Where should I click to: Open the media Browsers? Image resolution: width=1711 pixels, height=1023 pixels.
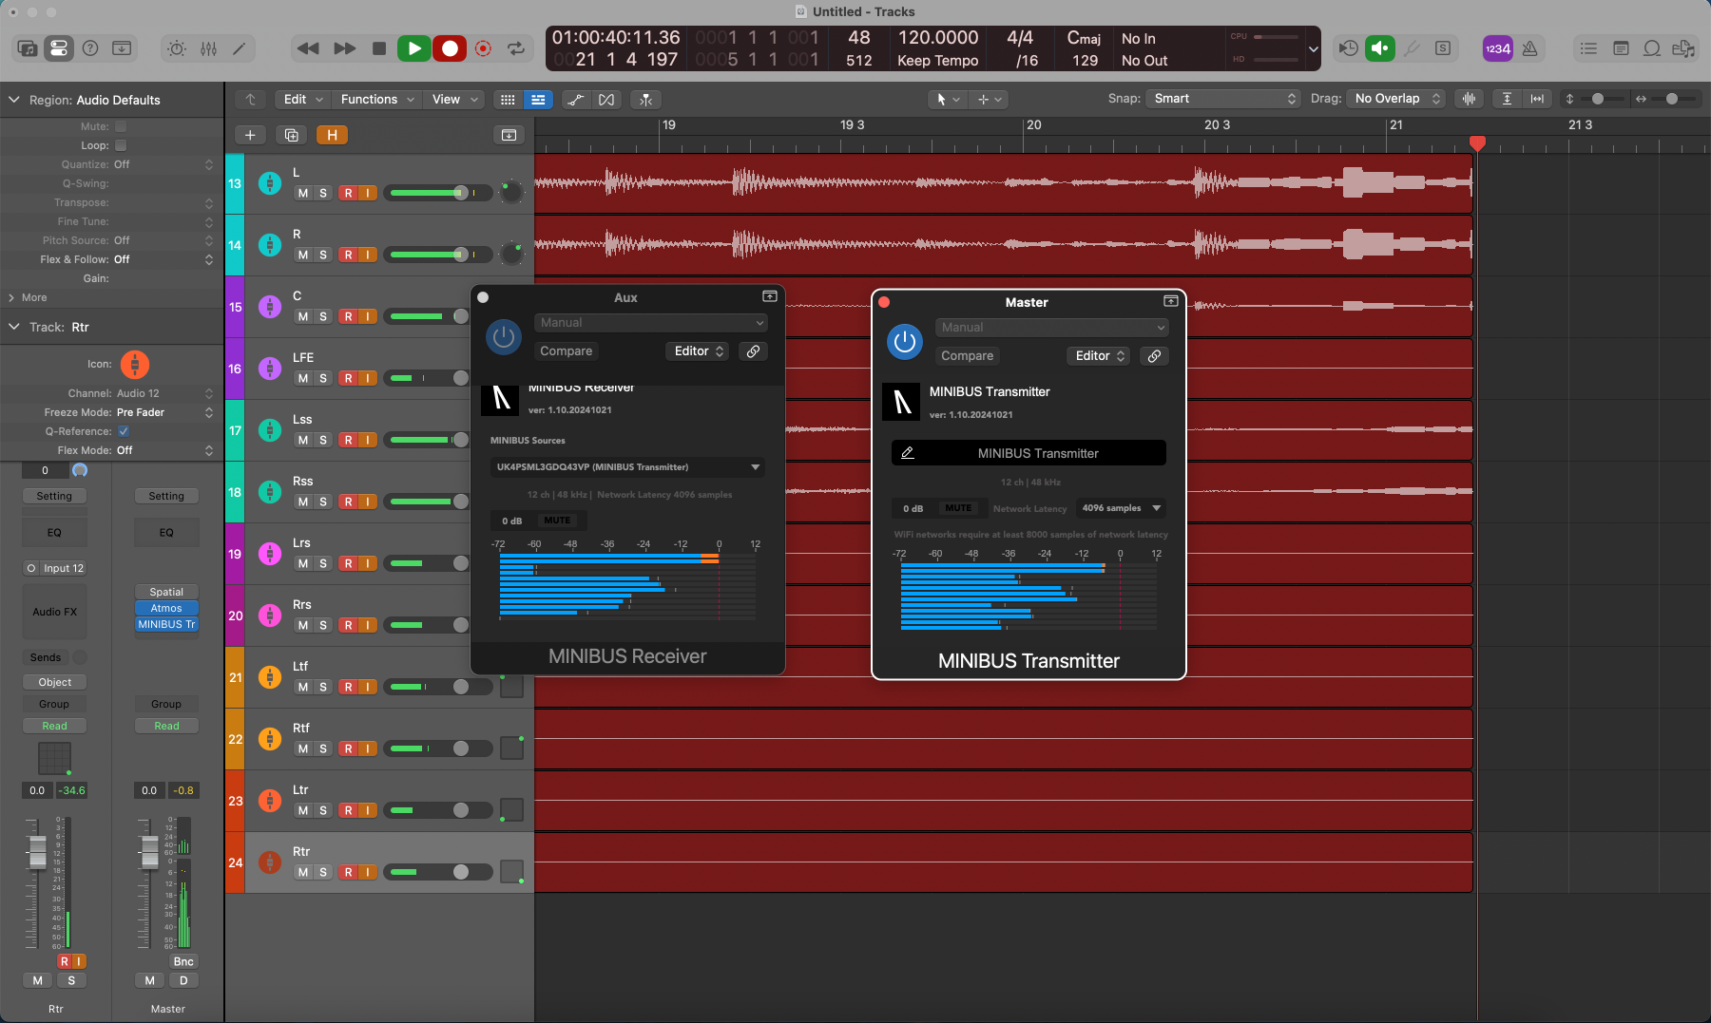(x=1683, y=48)
